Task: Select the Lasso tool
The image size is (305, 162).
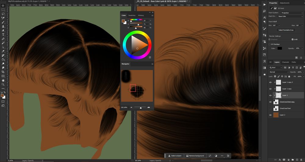Action: (3, 14)
